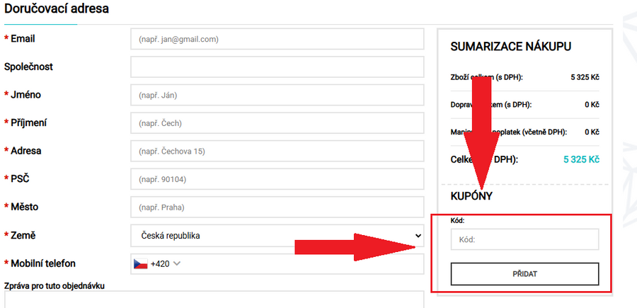The image size is (637, 308).
Task: Click the Příjmení input box
Action: 277,123
